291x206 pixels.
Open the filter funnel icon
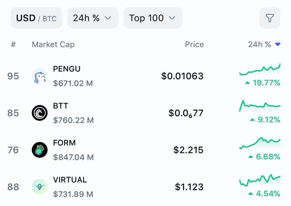pos(270,18)
